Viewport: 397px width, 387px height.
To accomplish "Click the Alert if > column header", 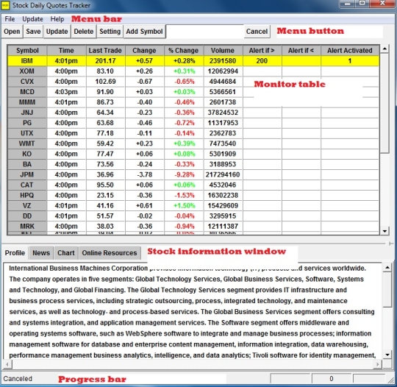I will [262, 51].
